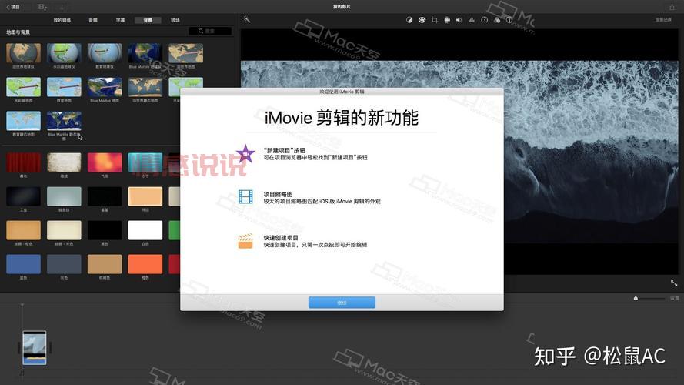Select the solid white 白色 background swatch
Viewport: 684px width, 385px height.
(x=145, y=230)
